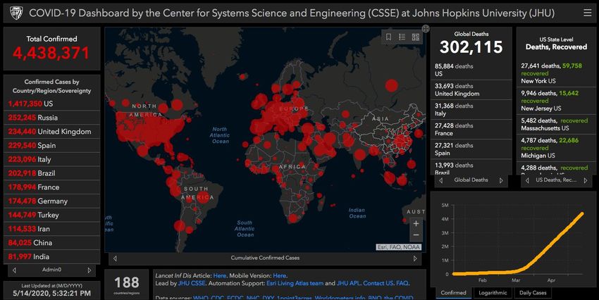
Task: Select Turkey in confirmed cases list
Action: click(52, 215)
